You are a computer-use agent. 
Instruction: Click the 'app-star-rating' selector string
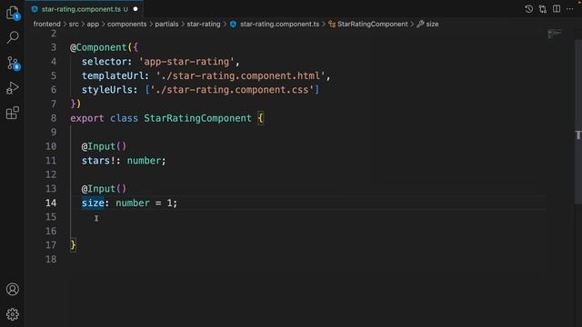point(186,62)
